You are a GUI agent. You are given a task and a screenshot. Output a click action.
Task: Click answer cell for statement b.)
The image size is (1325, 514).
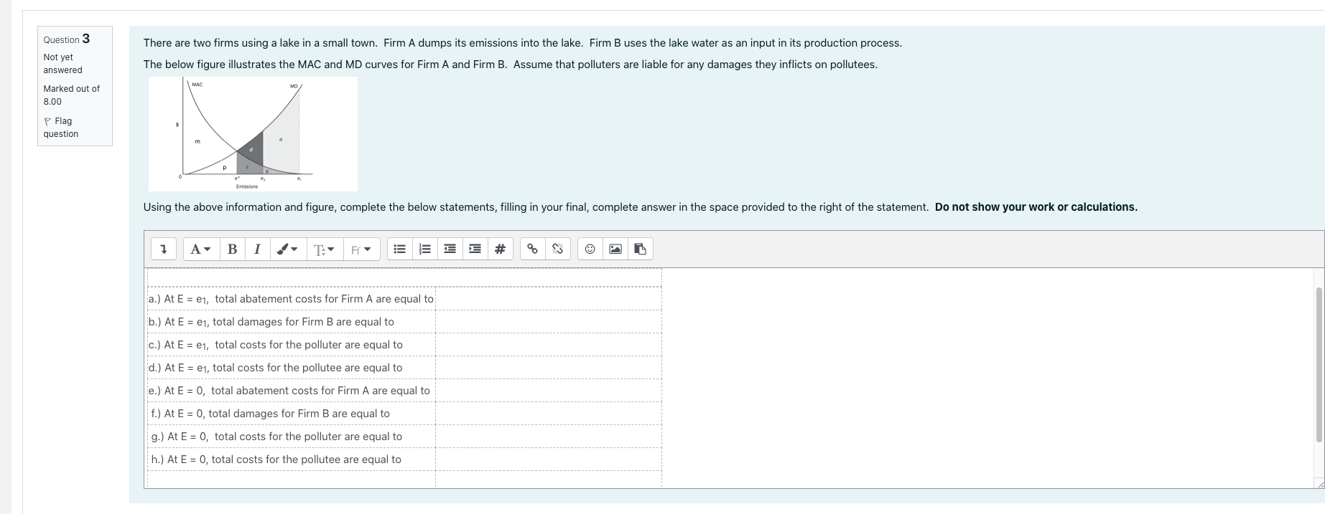click(548, 322)
